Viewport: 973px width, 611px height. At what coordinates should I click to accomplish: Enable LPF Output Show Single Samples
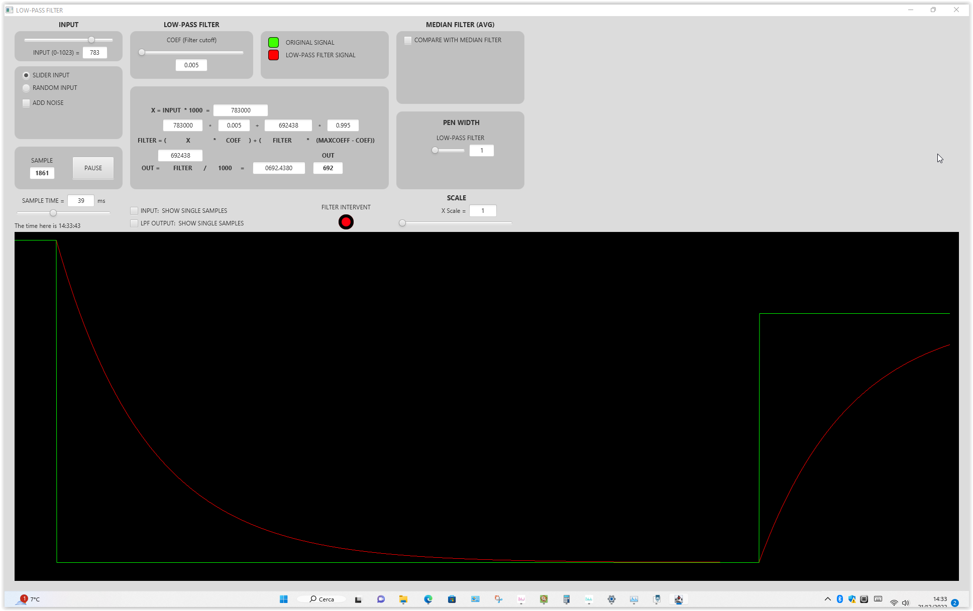pyautogui.click(x=134, y=223)
